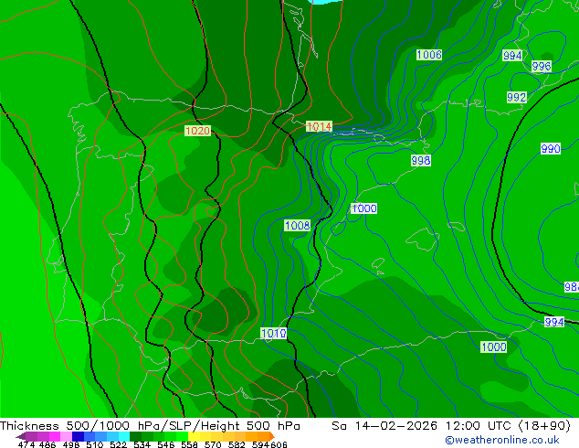Select the 996 pressure label

(x=542, y=67)
